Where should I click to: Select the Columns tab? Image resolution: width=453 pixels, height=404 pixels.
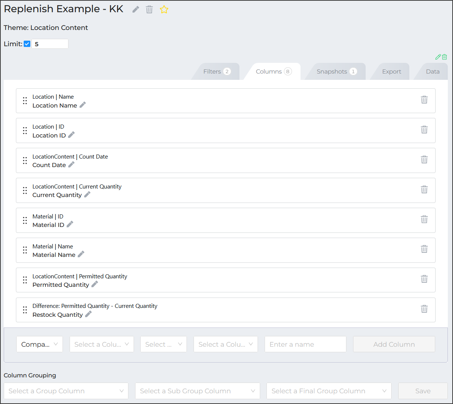click(x=274, y=71)
